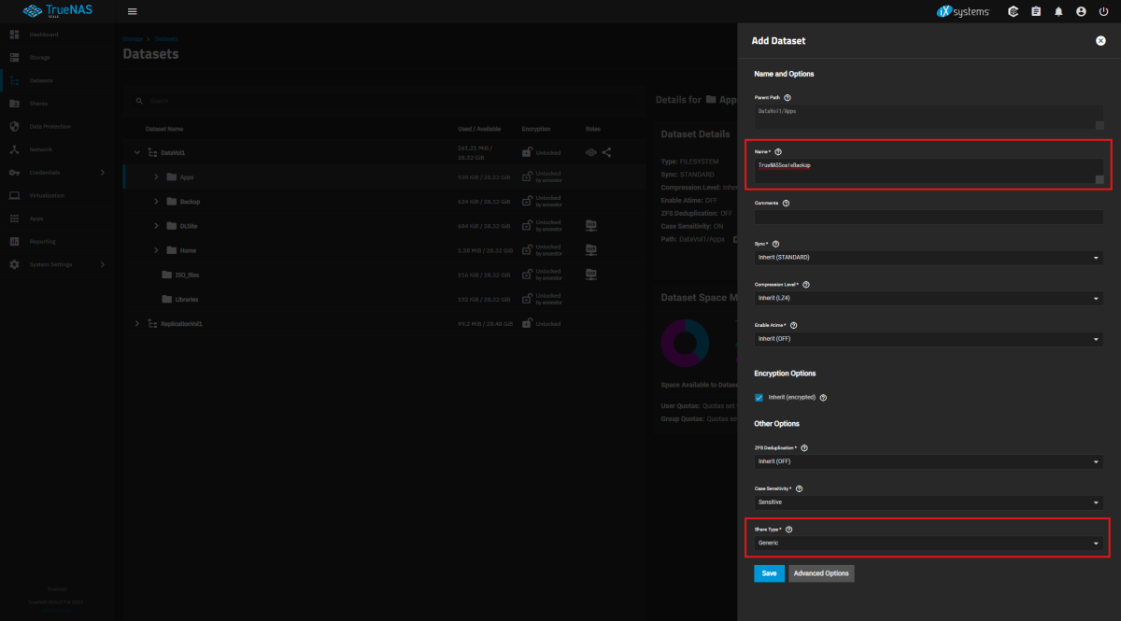The height and width of the screenshot is (621, 1121).
Task: Click the TrueNAS logo
Action: 57,11
